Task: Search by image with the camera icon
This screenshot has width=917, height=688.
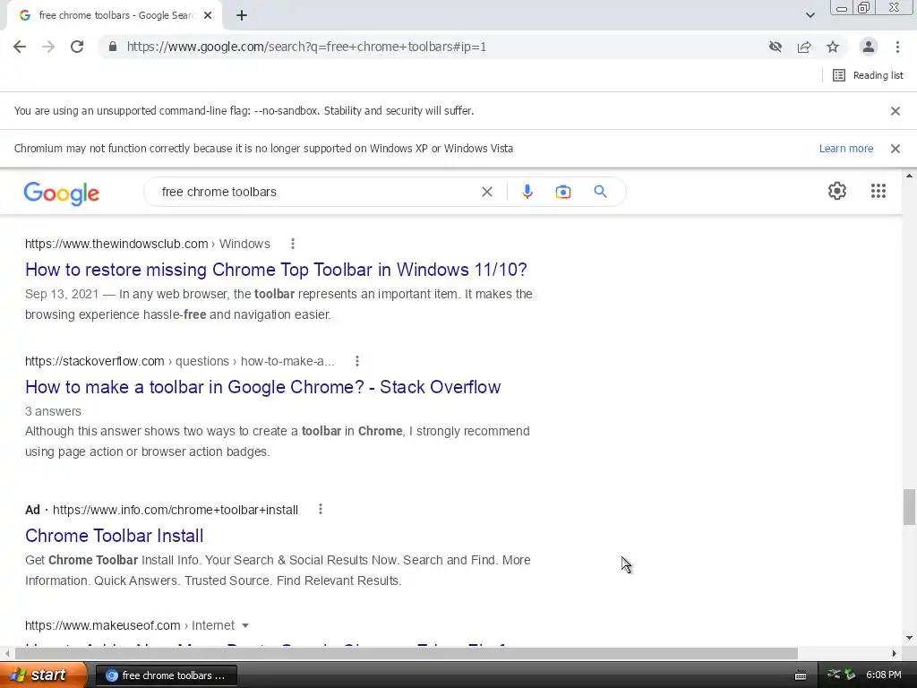Action: (x=562, y=192)
